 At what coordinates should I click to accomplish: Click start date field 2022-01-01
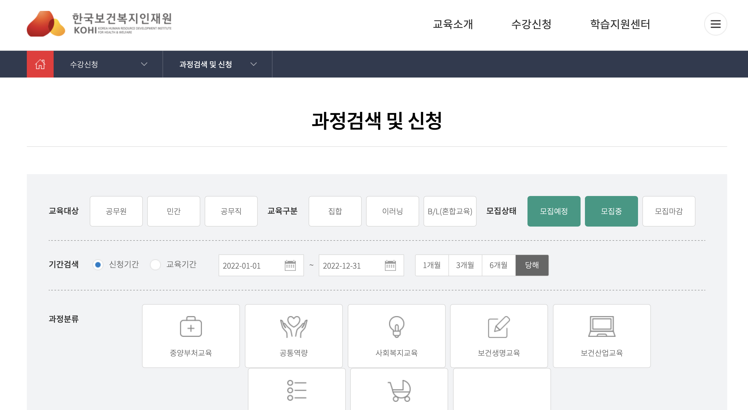coord(250,265)
